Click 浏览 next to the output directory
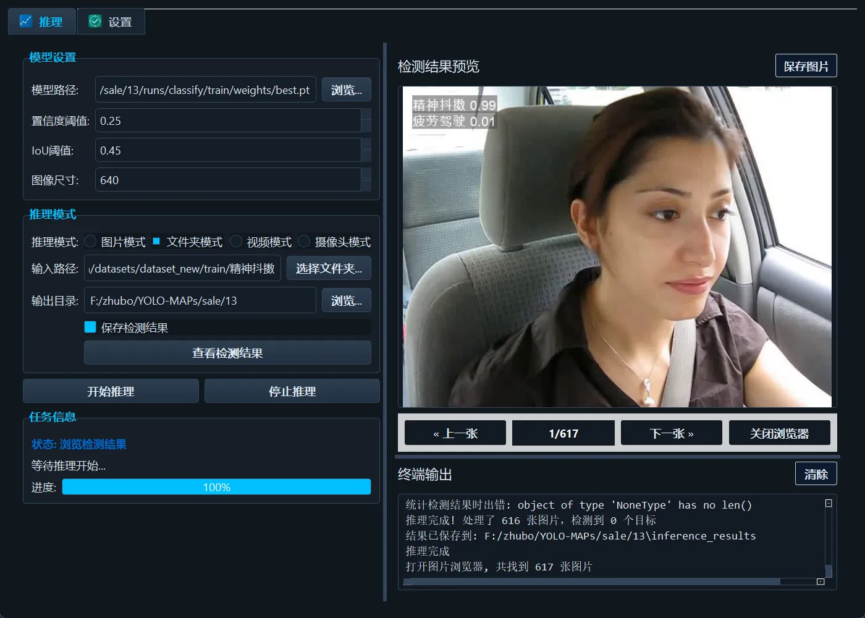 (346, 300)
